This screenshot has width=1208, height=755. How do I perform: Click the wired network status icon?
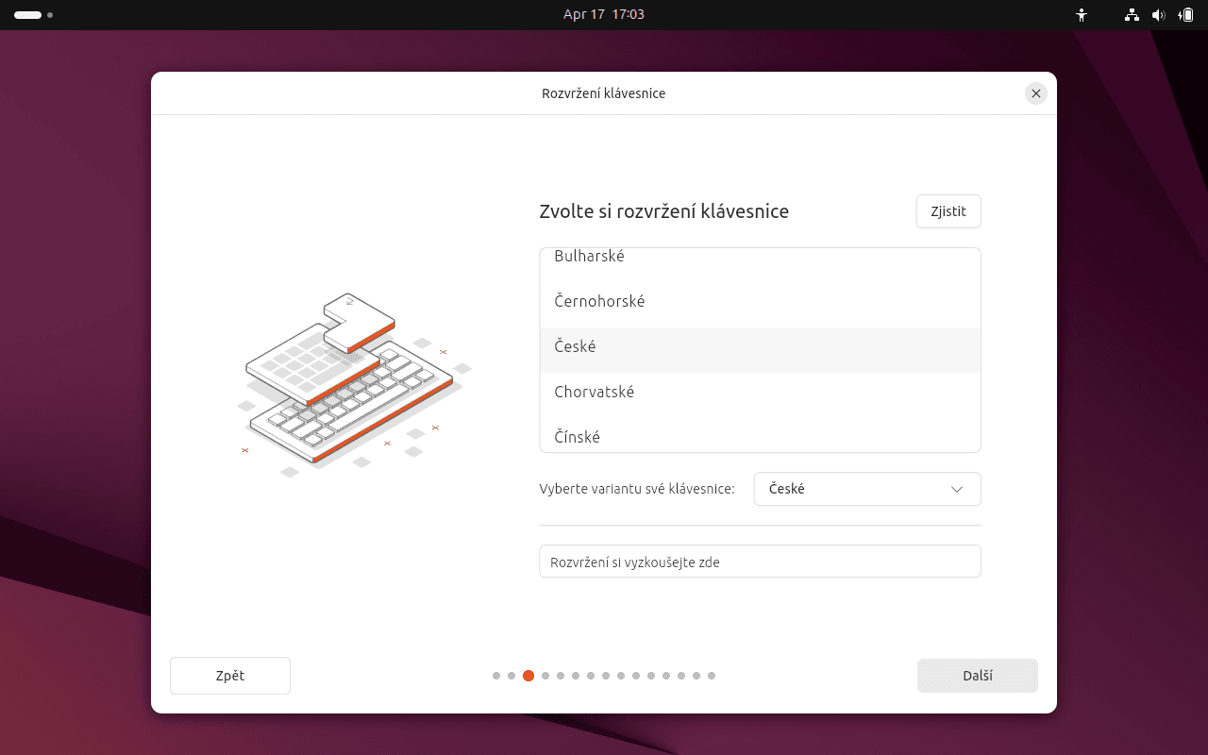[x=1132, y=15]
